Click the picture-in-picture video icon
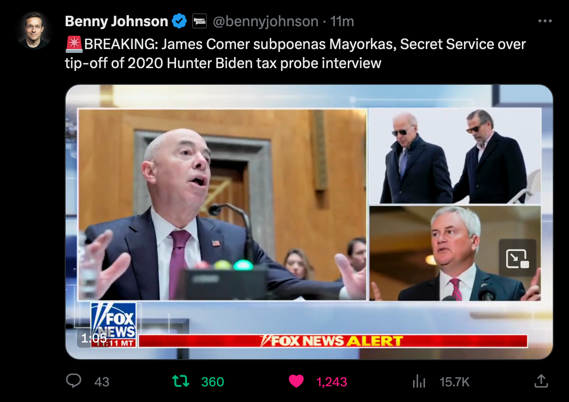 click(x=518, y=258)
